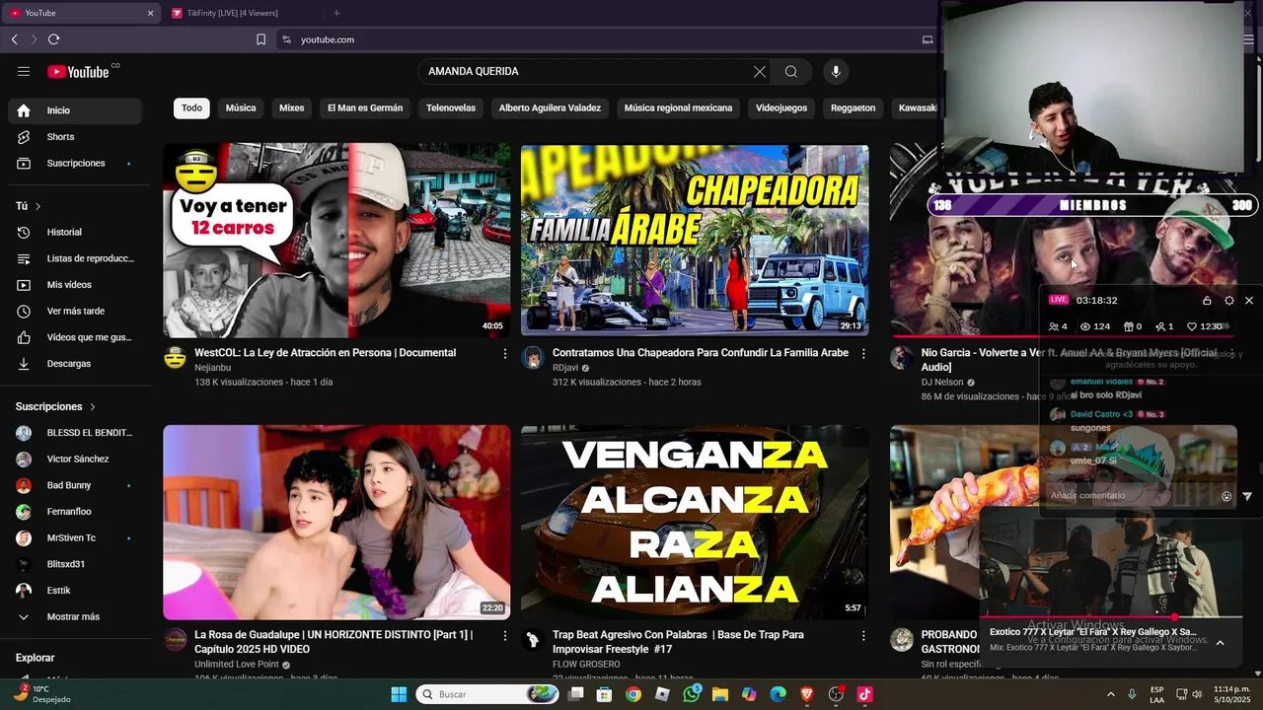Select the YouTube browser tab

click(x=81, y=13)
